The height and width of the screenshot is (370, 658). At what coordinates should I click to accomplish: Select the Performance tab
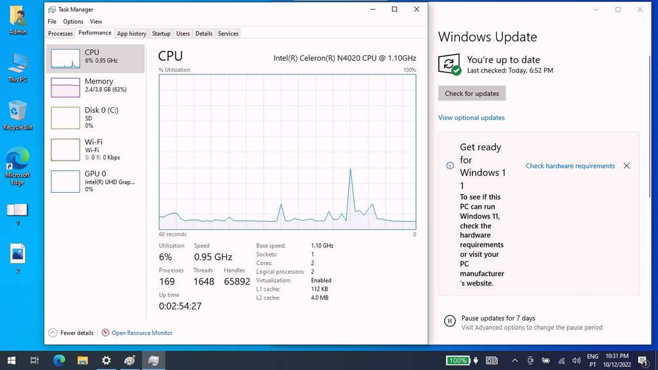(x=95, y=33)
